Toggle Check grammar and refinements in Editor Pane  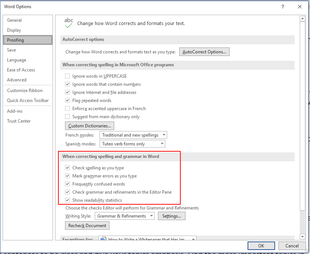click(x=68, y=192)
